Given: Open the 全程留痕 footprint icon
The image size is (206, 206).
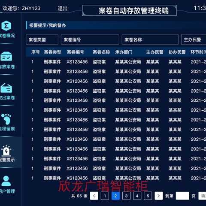Looking at the screenshot, I should [x=6, y=119].
